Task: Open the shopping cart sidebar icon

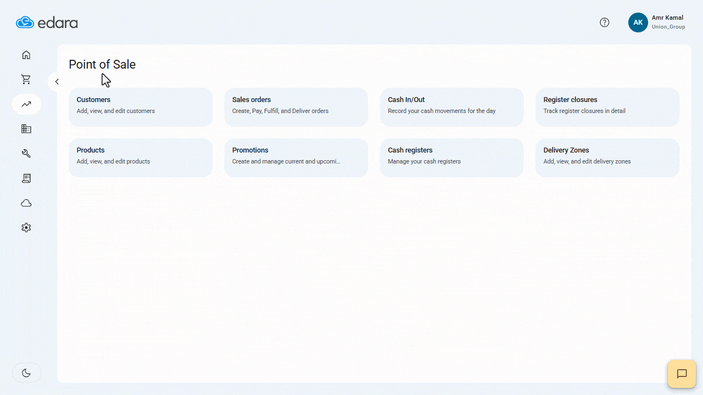Action: pos(26,80)
